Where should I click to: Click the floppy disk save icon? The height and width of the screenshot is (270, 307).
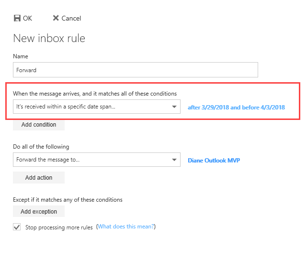coord(17,18)
